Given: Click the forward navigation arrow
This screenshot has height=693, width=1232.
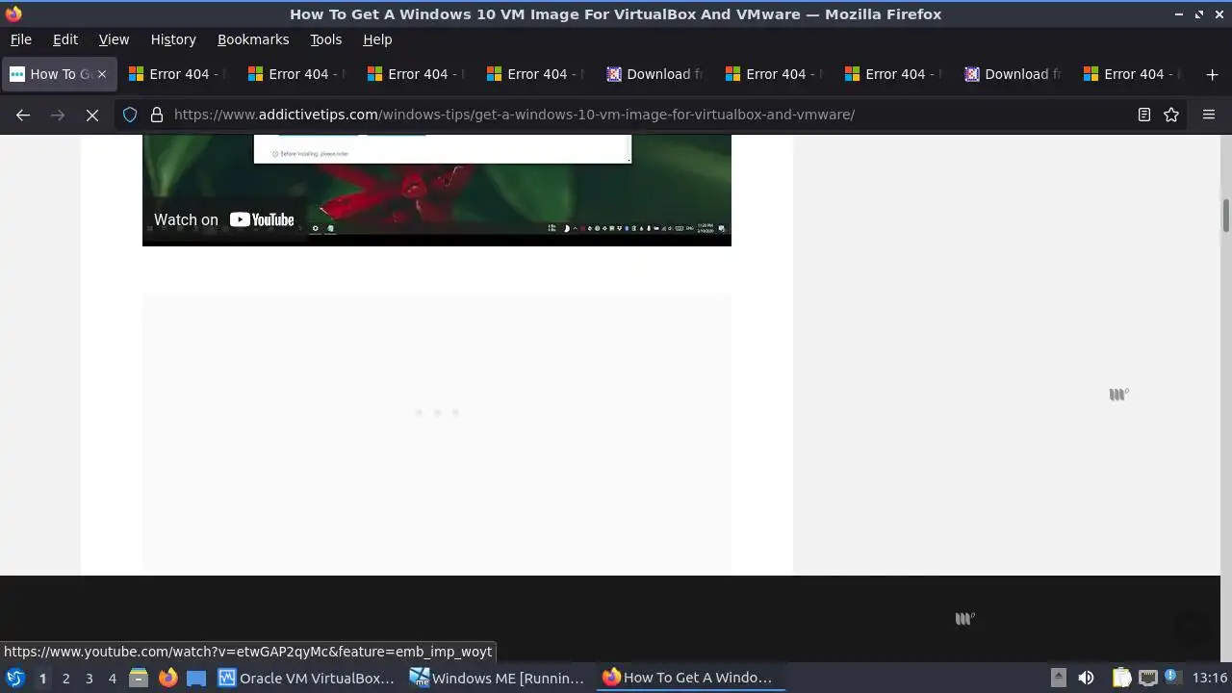Looking at the screenshot, I should (58, 115).
